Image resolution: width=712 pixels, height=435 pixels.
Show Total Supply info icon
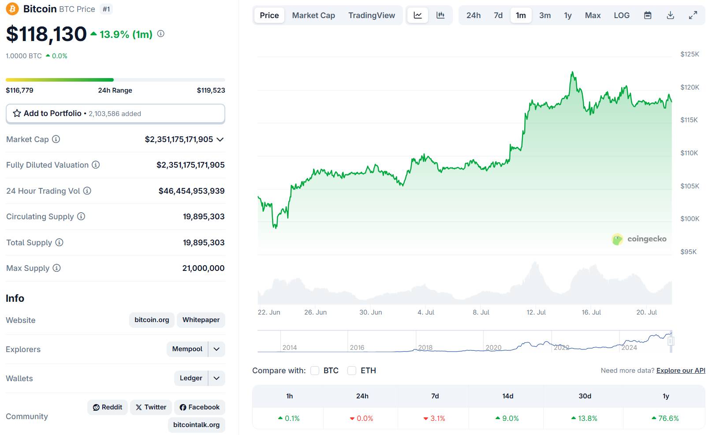tap(59, 242)
